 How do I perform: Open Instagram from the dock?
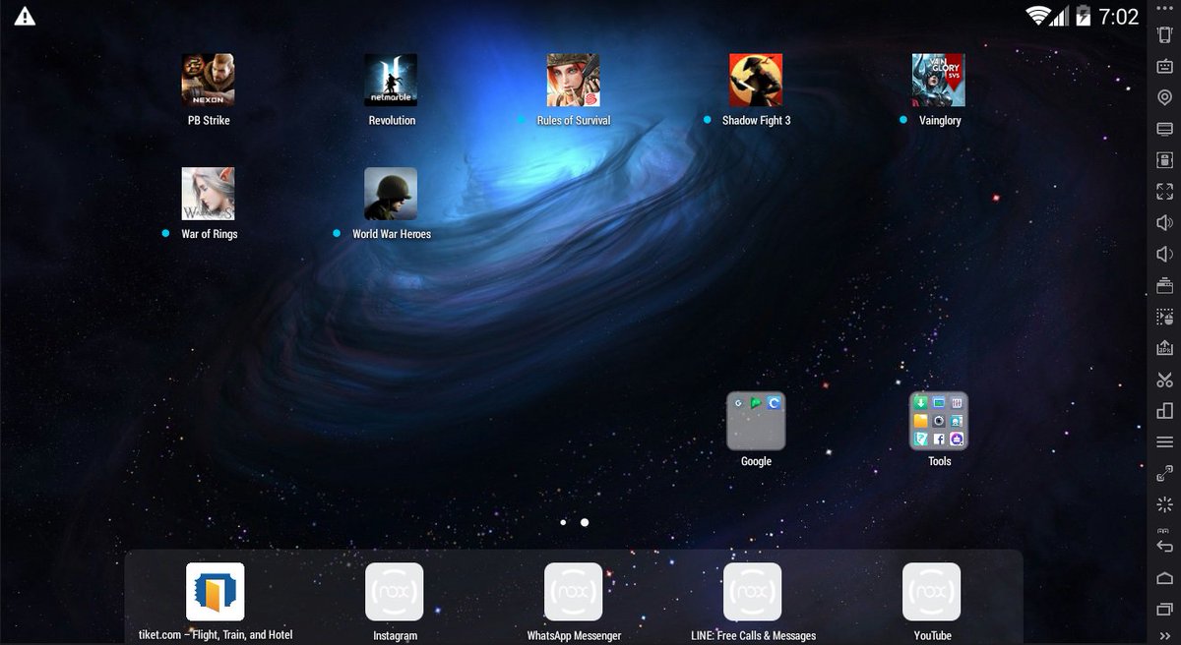tap(395, 592)
